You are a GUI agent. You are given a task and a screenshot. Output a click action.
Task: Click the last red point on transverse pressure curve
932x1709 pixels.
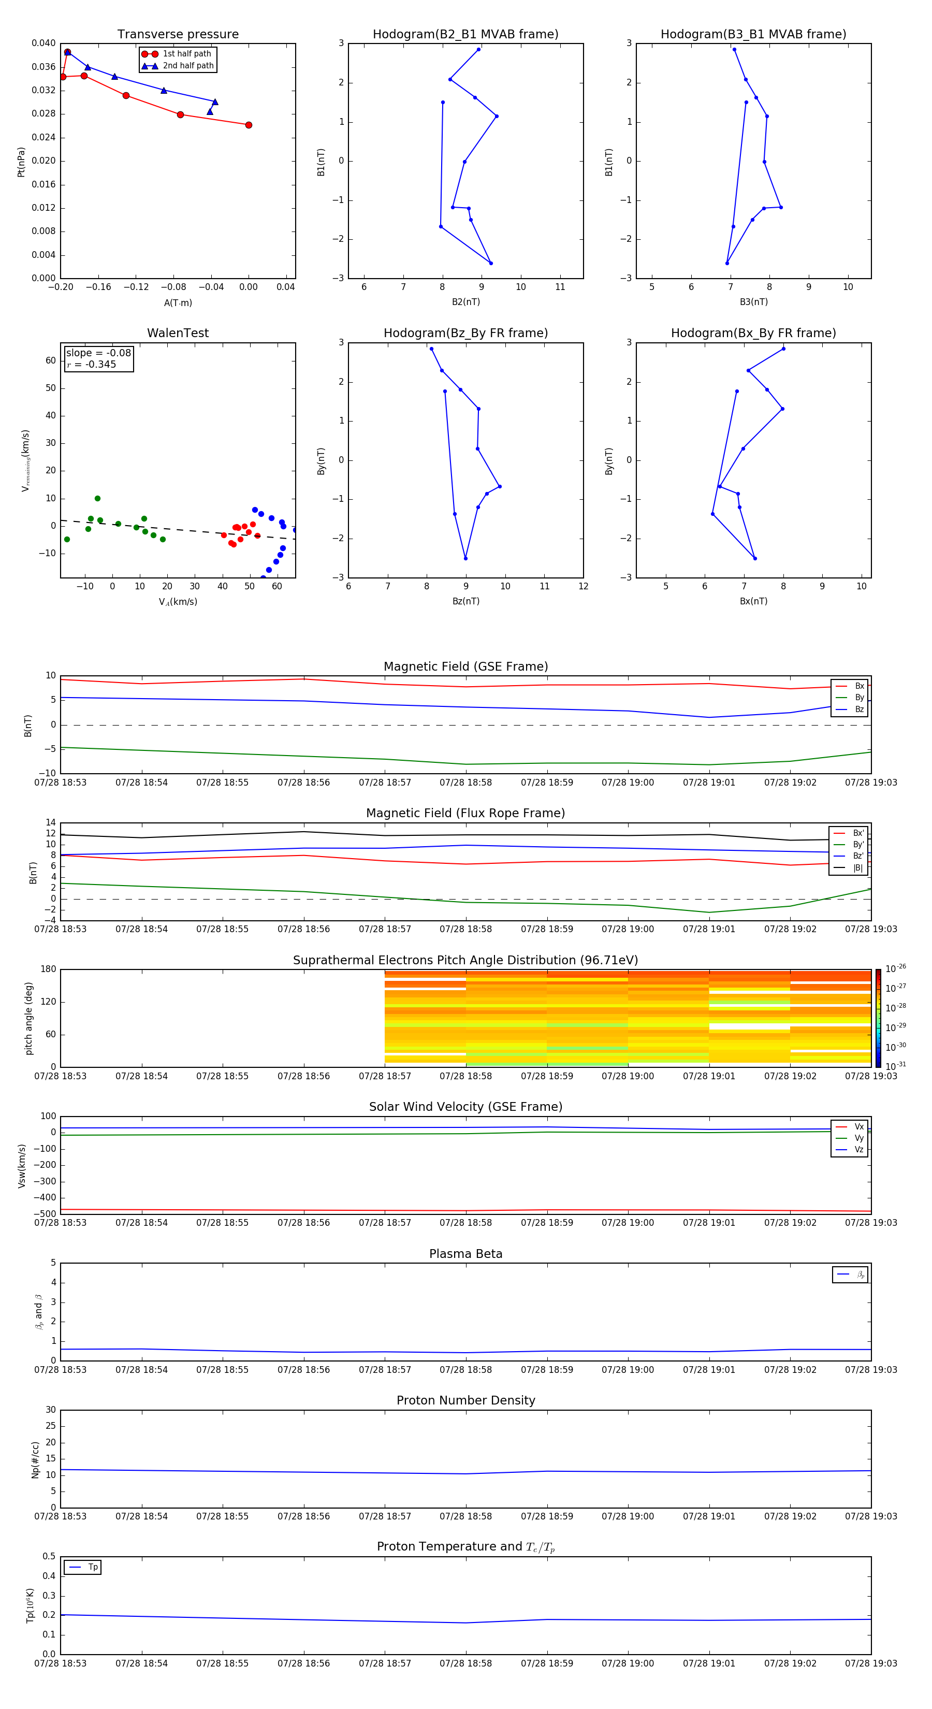(249, 125)
